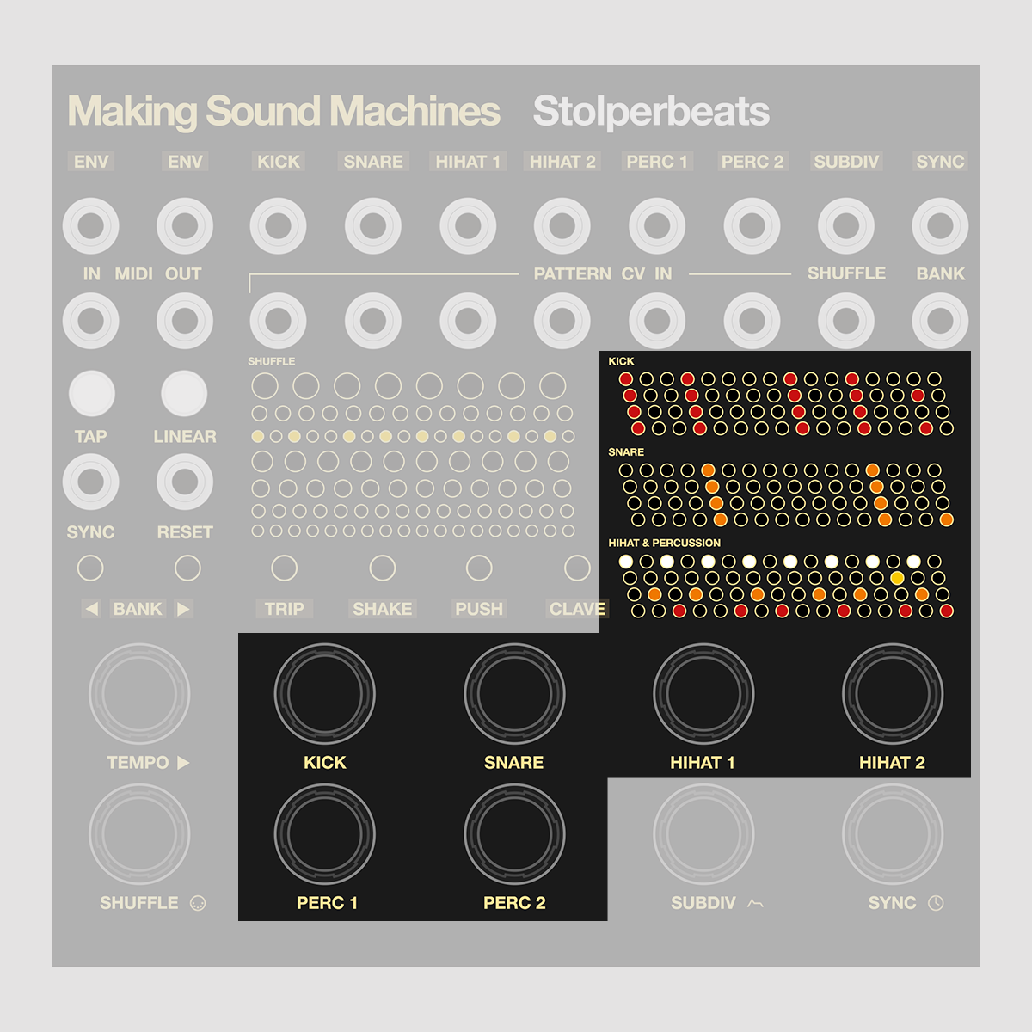
Task: Click the MIDI OUT jack
Action: click(x=185, y=321)
